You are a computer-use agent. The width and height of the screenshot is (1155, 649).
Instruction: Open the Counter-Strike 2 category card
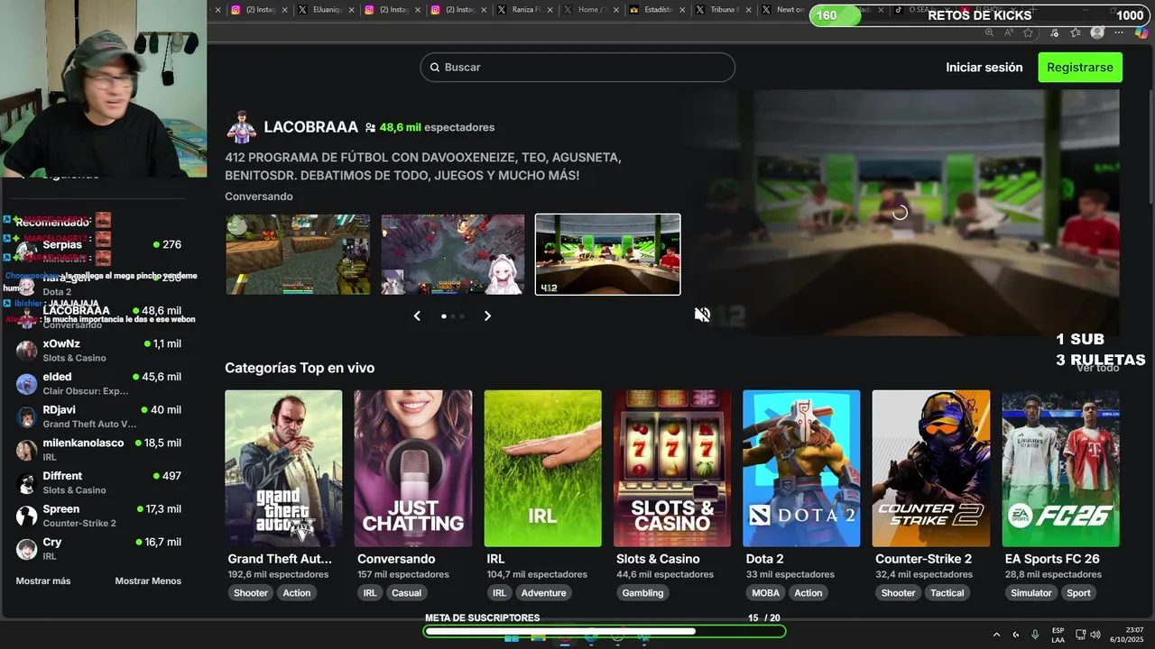(931, 468)
